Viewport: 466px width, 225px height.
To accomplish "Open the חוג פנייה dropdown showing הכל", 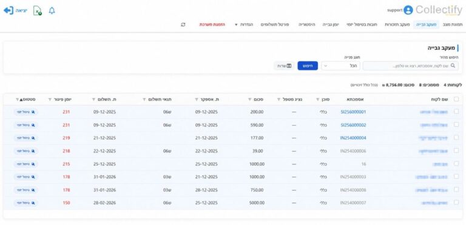I will (x=340, y=65).
